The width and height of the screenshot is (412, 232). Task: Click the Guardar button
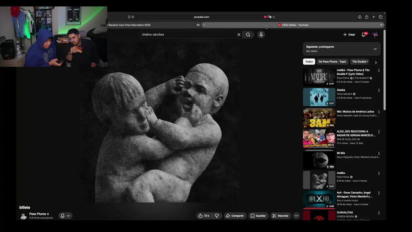[258, 216]
